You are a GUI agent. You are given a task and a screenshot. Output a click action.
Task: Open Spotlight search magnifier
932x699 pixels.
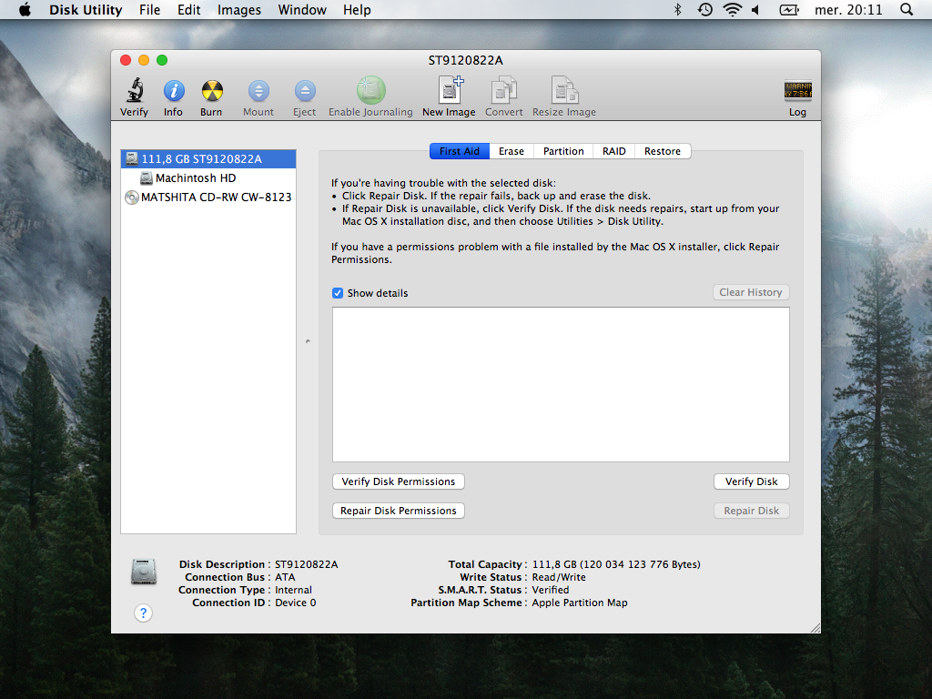pos(907,9)
